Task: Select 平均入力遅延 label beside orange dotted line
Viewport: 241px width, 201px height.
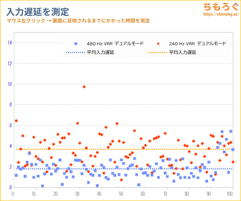Action: [183, 52]
